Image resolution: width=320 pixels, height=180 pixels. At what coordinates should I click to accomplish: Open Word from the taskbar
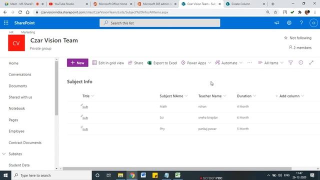(143, 175)
